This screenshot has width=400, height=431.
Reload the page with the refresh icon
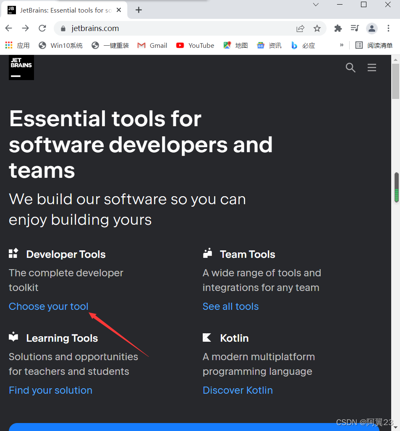[42, 28]
